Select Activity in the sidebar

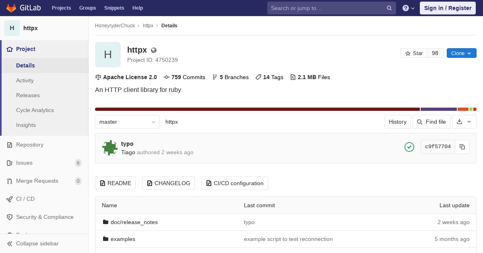45,80
